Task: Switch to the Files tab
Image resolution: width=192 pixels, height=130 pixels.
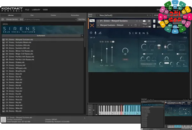Action: [x=32, y=15]
